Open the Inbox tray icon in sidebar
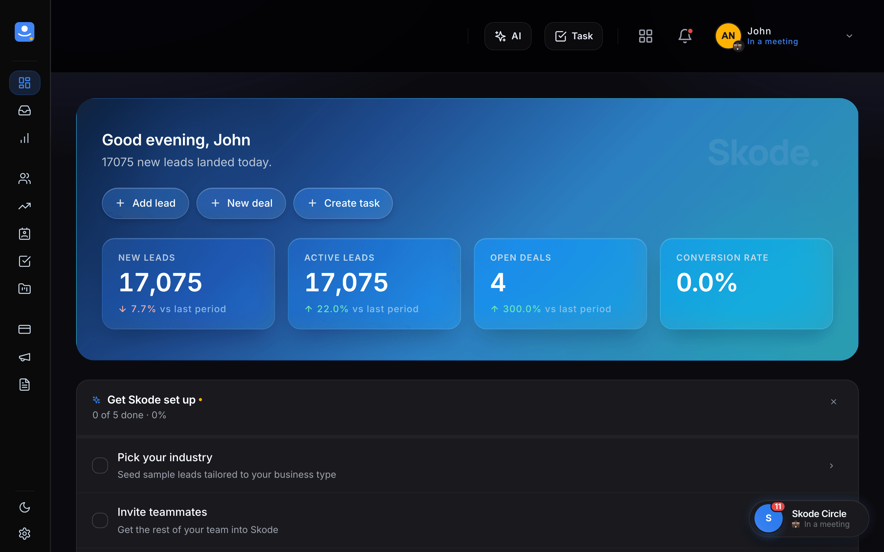 coord(25,111)
